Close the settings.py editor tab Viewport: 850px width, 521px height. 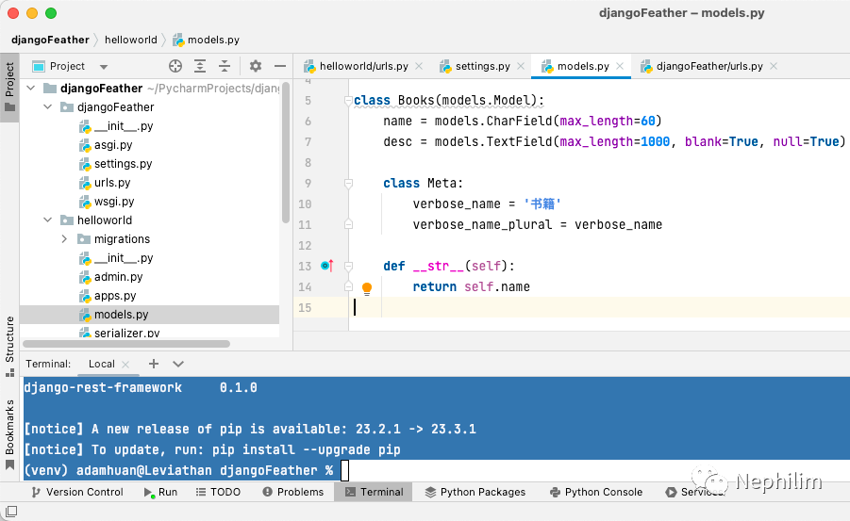pyautogui.click(x=521, y=66)
